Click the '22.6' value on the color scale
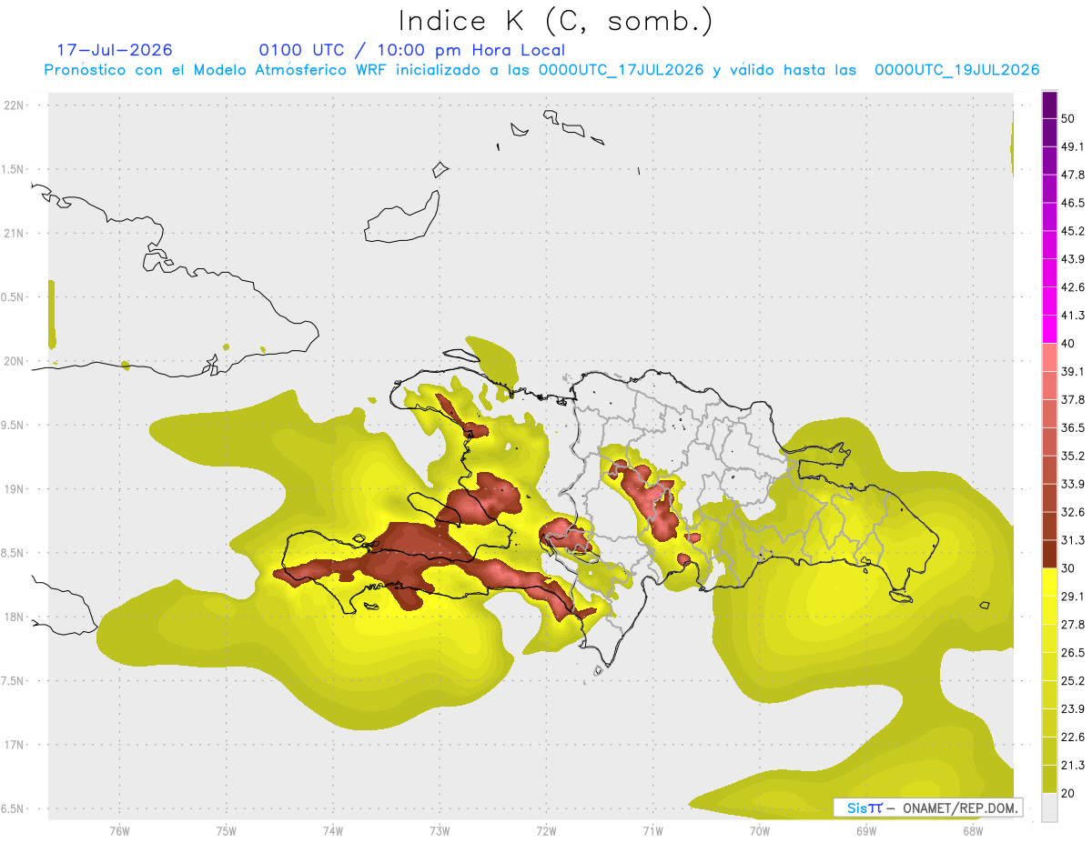The width and height of the screenshot is (1092, 843). tap(1073, 737)
